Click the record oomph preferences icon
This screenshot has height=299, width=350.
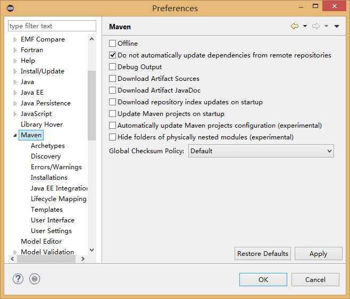pyautogui.click(x=35, y=279)
